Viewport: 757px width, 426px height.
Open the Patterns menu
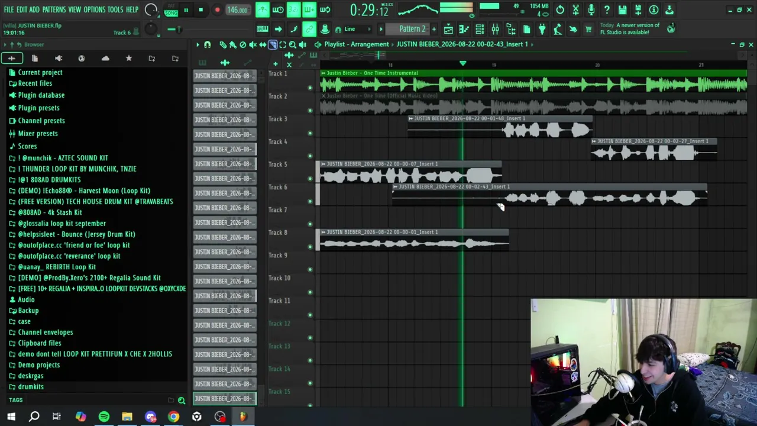(x=54, y=10)
